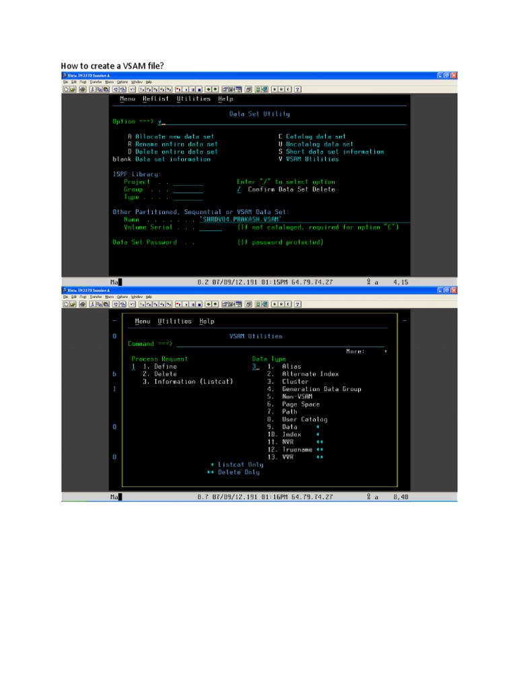Toggle Confirm Data Set Delete slash mark

click(x=239, y=189)
